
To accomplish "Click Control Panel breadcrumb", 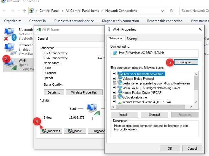I will [x=49, y=11].
